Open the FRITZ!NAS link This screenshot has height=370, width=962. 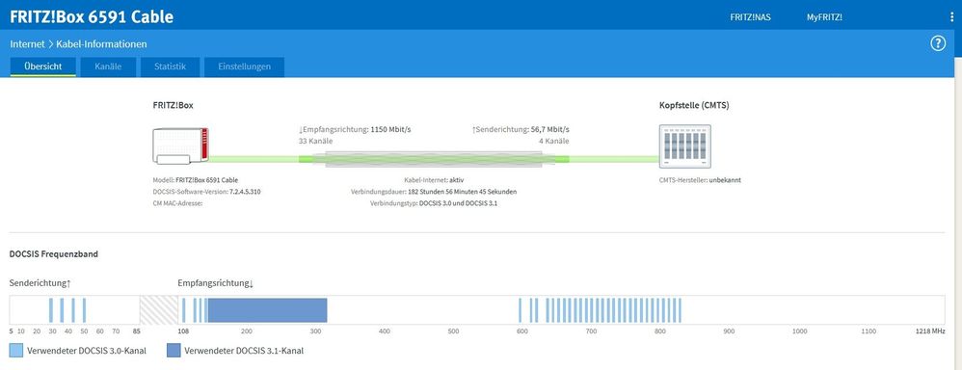(750, 17)
